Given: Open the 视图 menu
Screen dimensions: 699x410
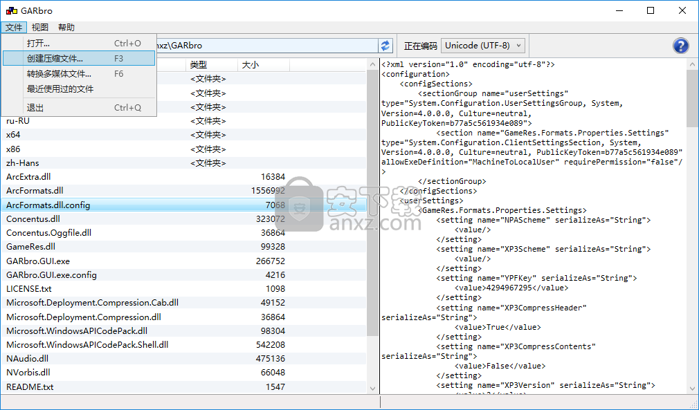Looking at the screenshot, I should coord(39,27).
